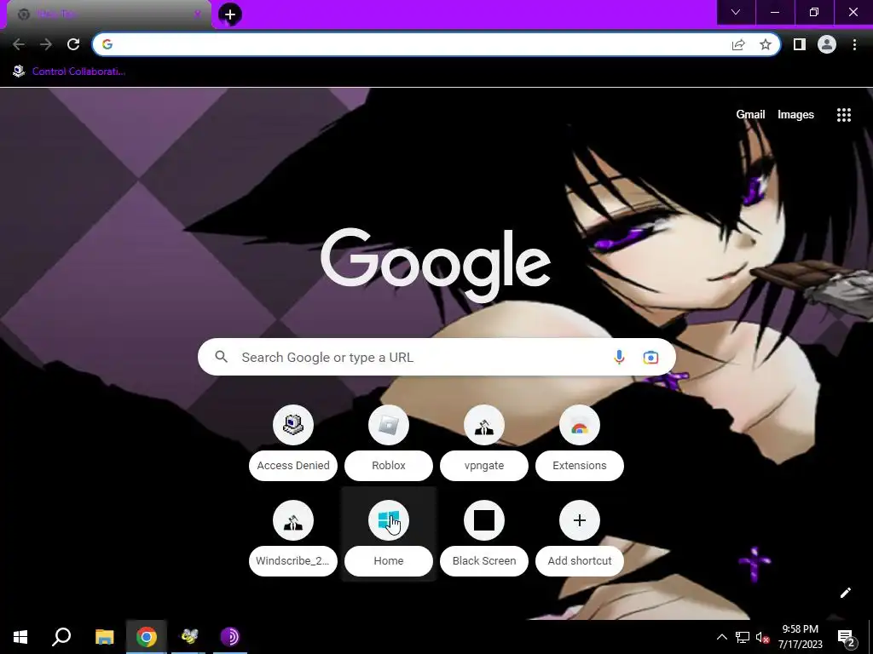Open File Explorer from taskbar

[104, 637]
